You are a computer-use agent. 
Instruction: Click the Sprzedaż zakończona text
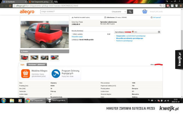(108, 22)
